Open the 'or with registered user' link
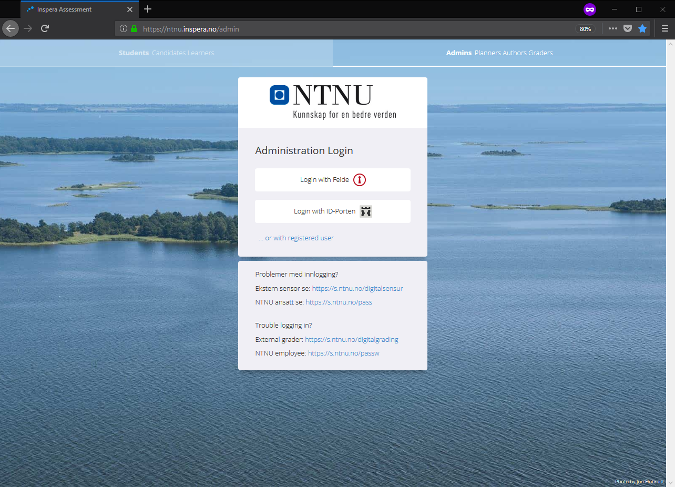Screen dimensions: 675x487 pos(296,238)
